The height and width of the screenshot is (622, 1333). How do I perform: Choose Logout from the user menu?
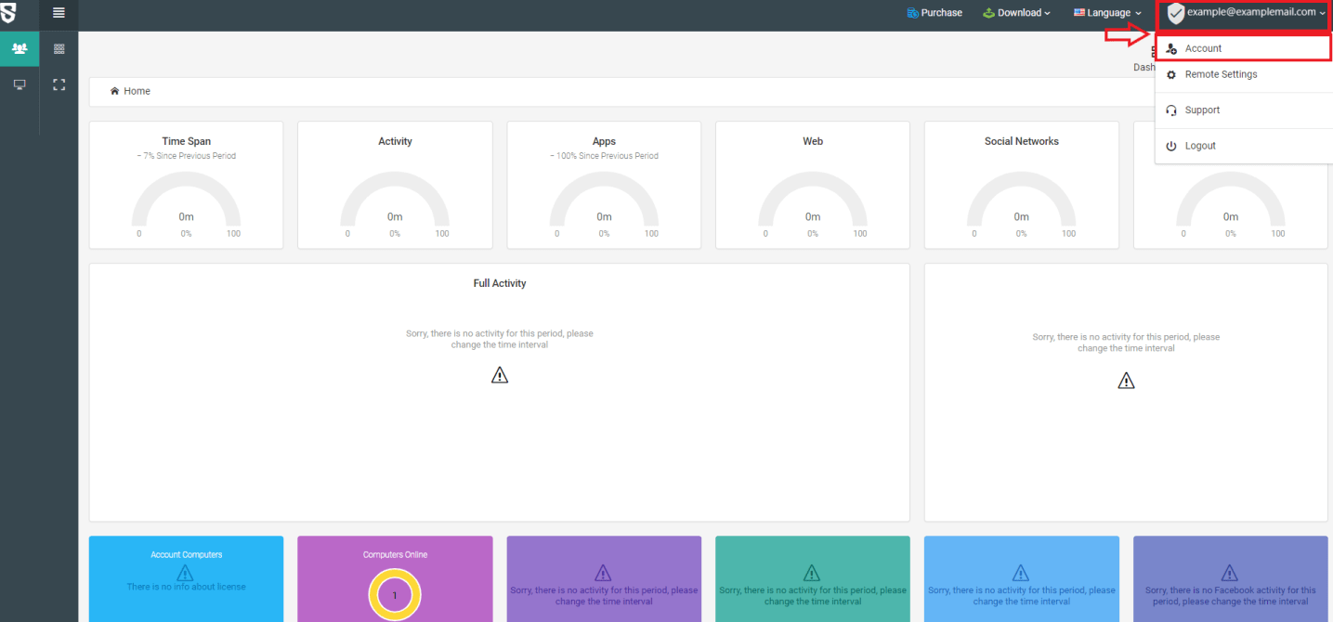pyautogui.click(x=1244, y=146)
